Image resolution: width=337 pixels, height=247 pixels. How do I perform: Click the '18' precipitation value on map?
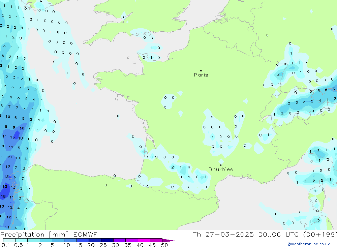pyautogui.click(x=3, y=196)
